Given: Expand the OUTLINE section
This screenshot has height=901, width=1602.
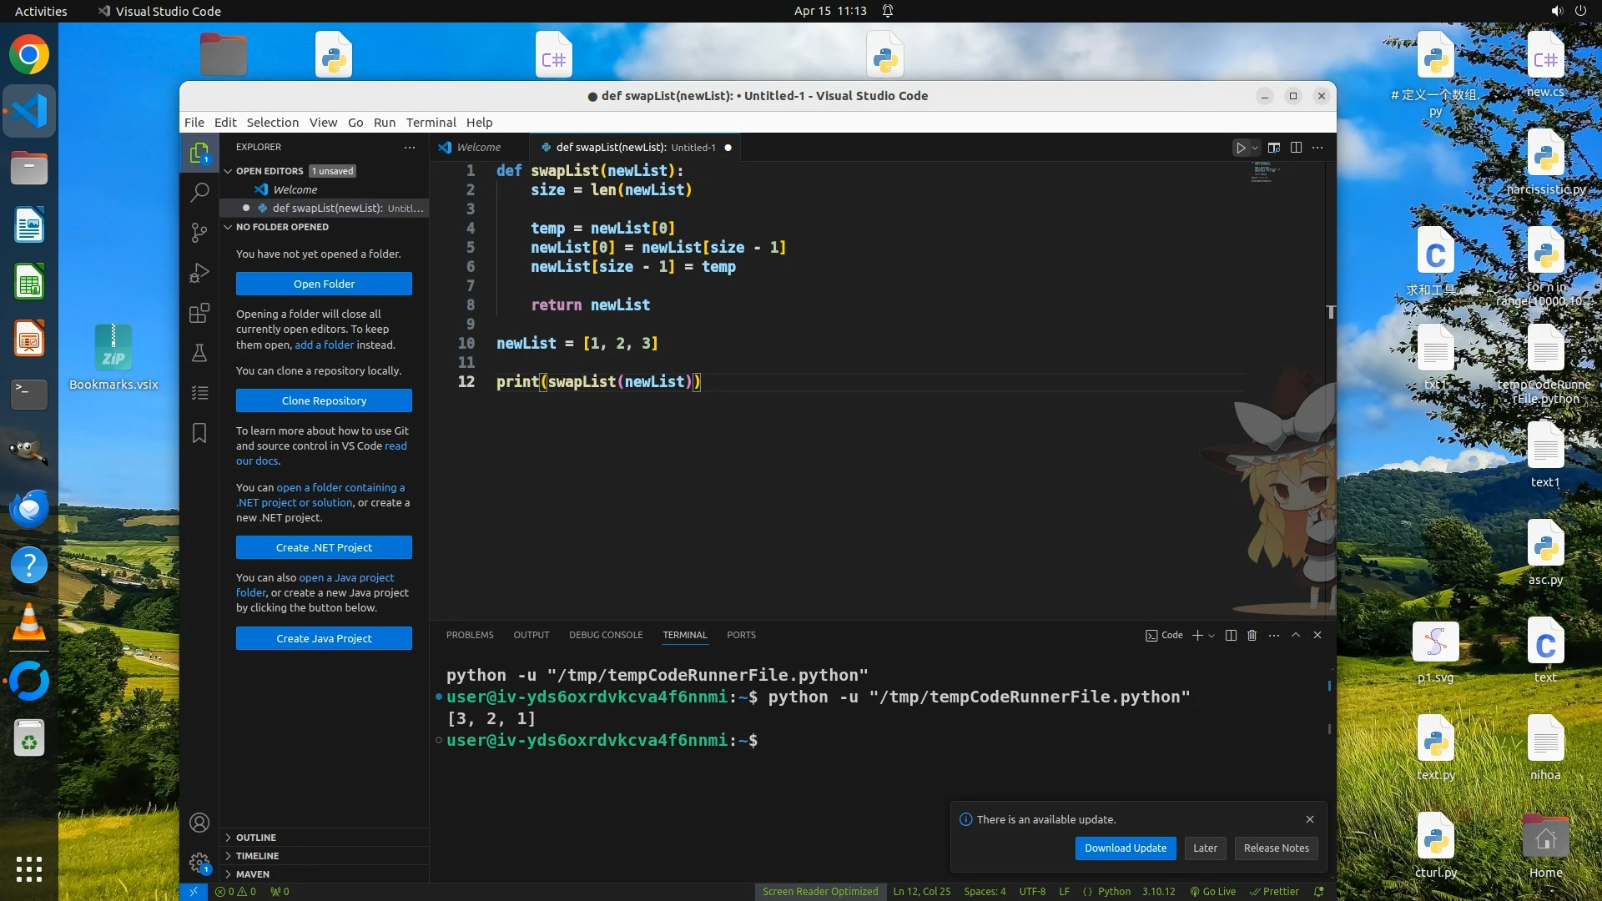Looking at the screenshot, I should click(255, 838).
